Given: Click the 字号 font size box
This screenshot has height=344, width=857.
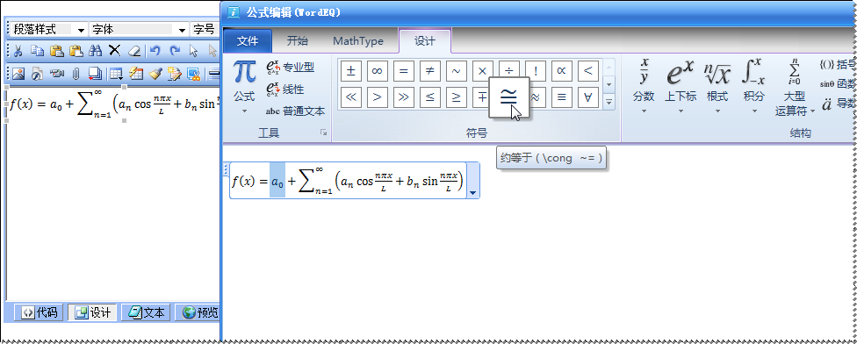Looking at the screenshot, I should (205, 30).
